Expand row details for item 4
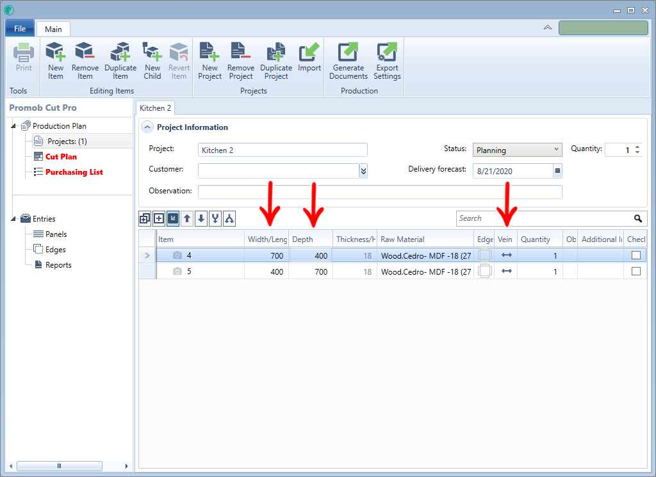The height and width of the screenshot is (477, 656). (147, 255)
